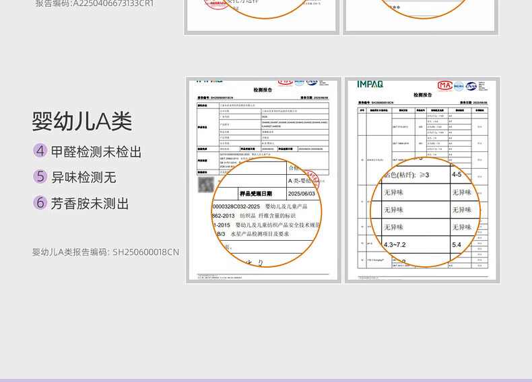Open the left test report thumbnail title 检测报告

point(263,89)
